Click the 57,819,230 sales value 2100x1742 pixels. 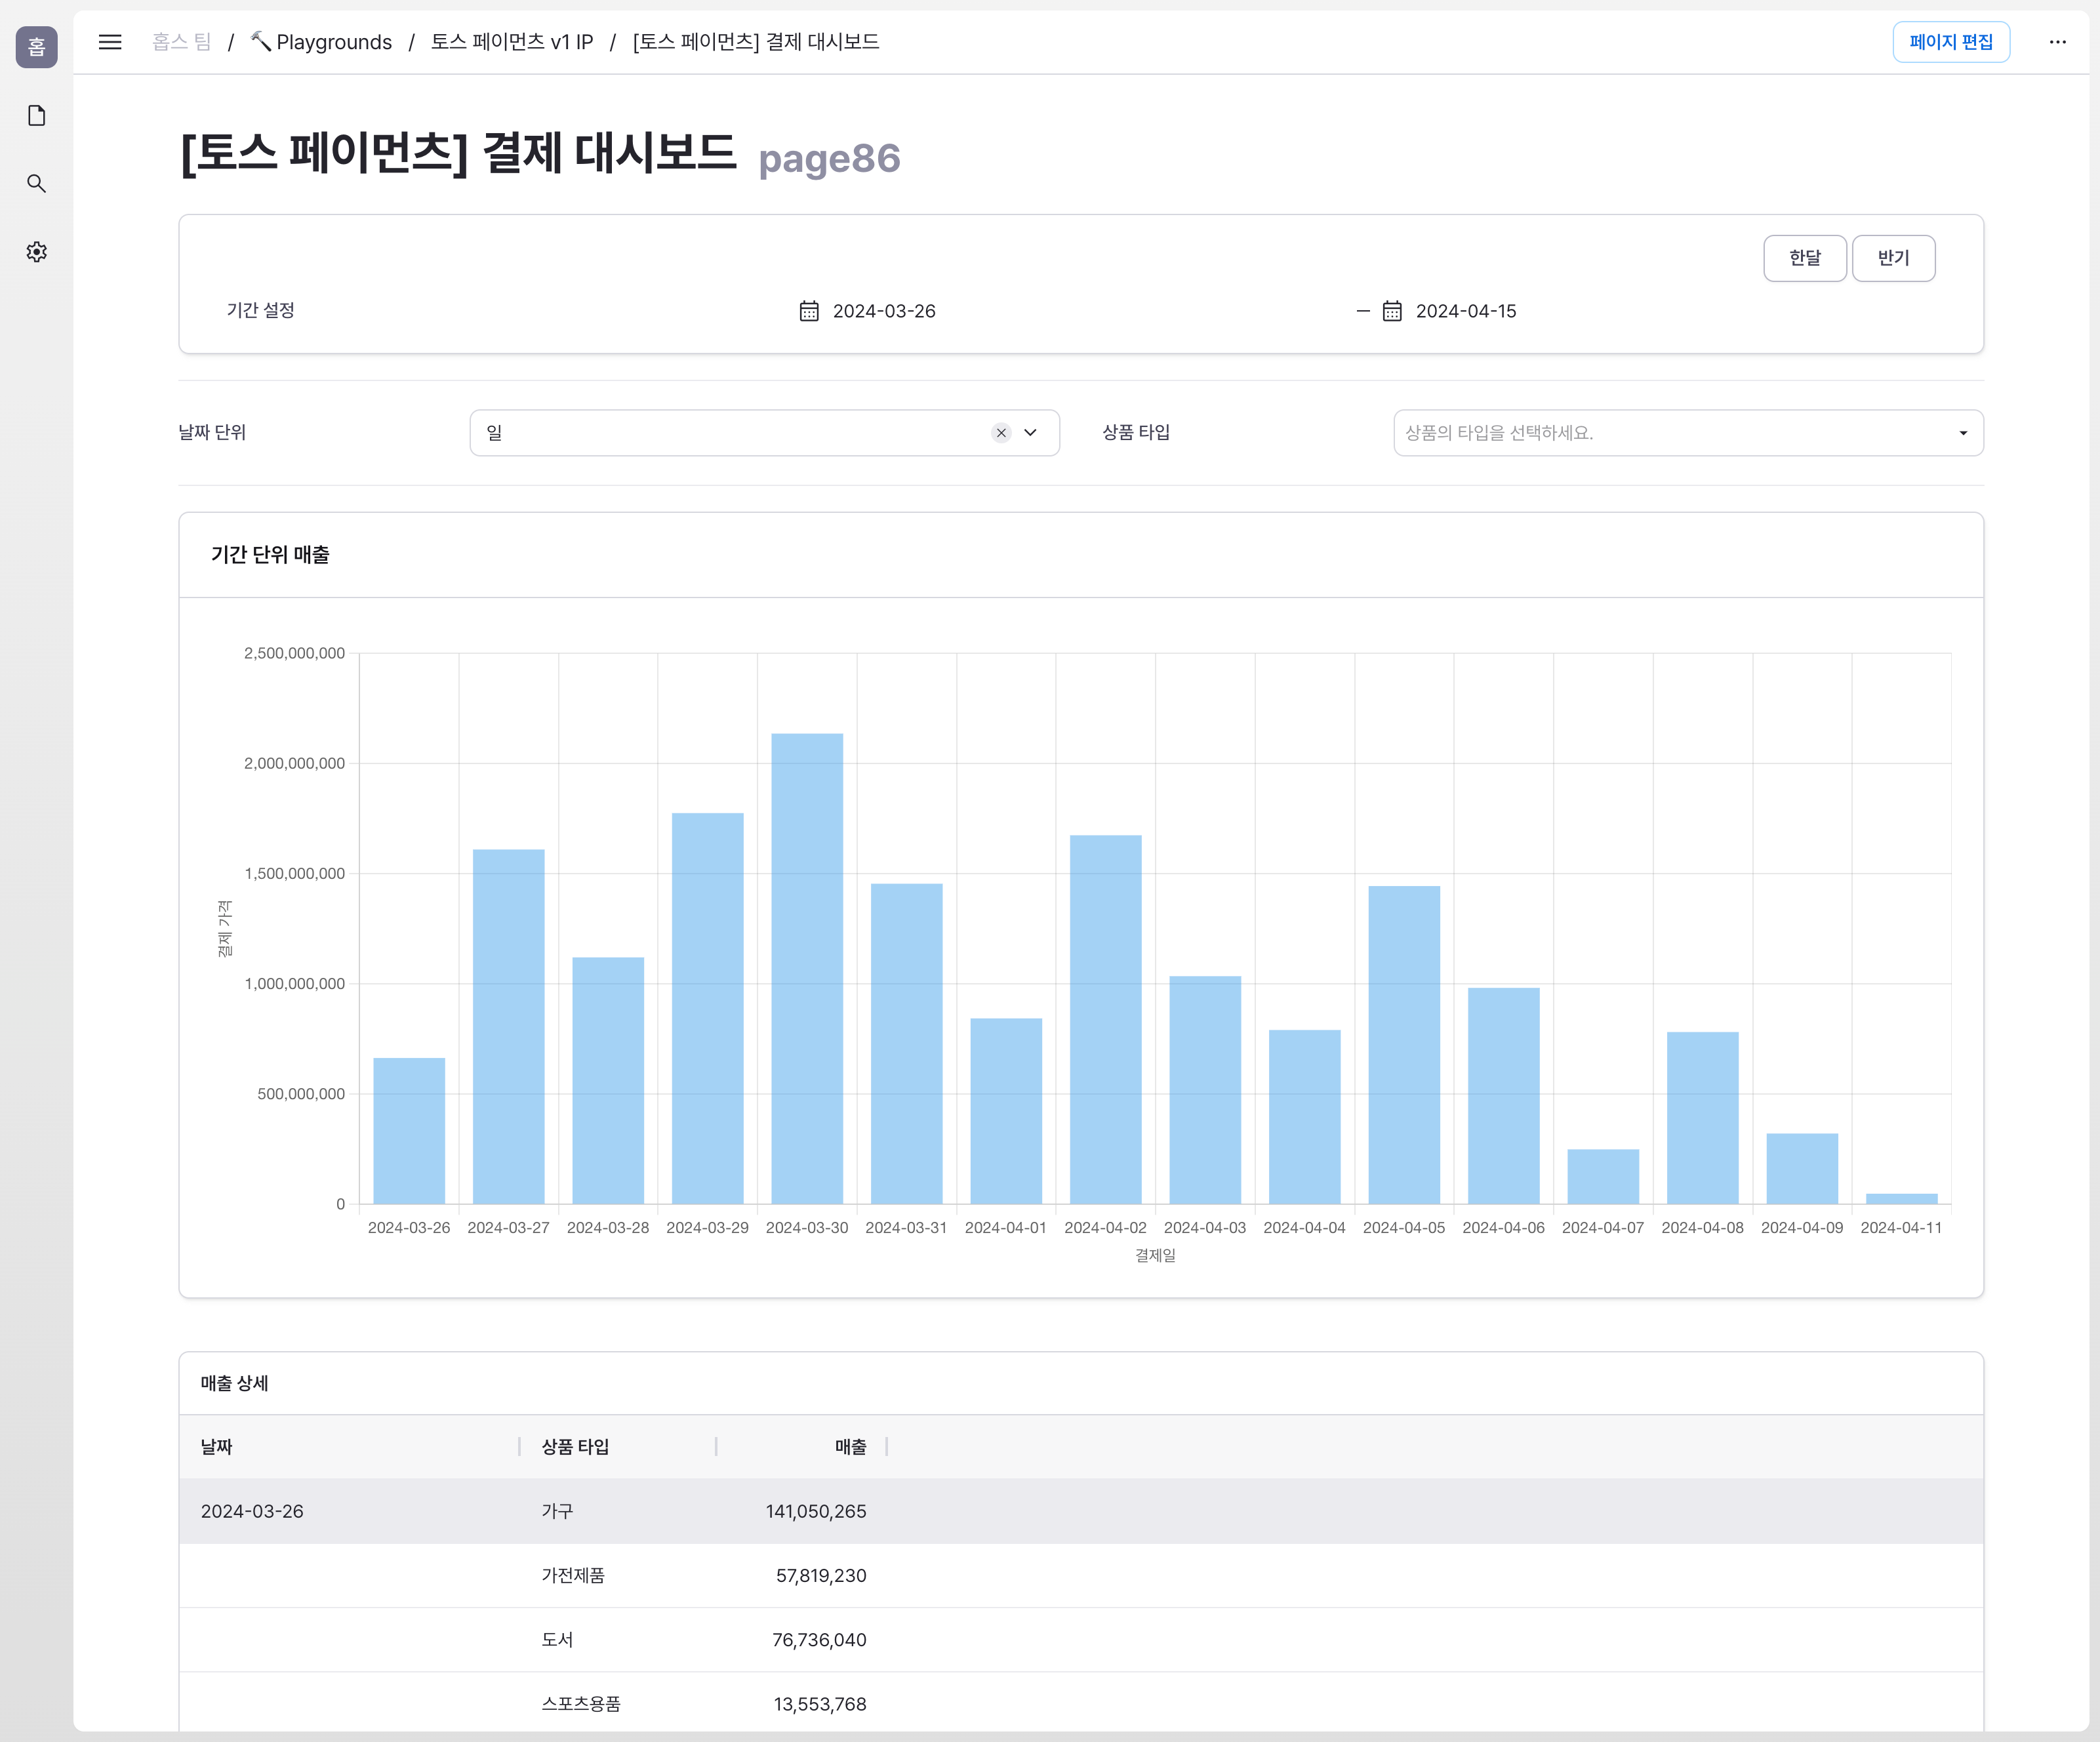click(x=821, y=1575)
